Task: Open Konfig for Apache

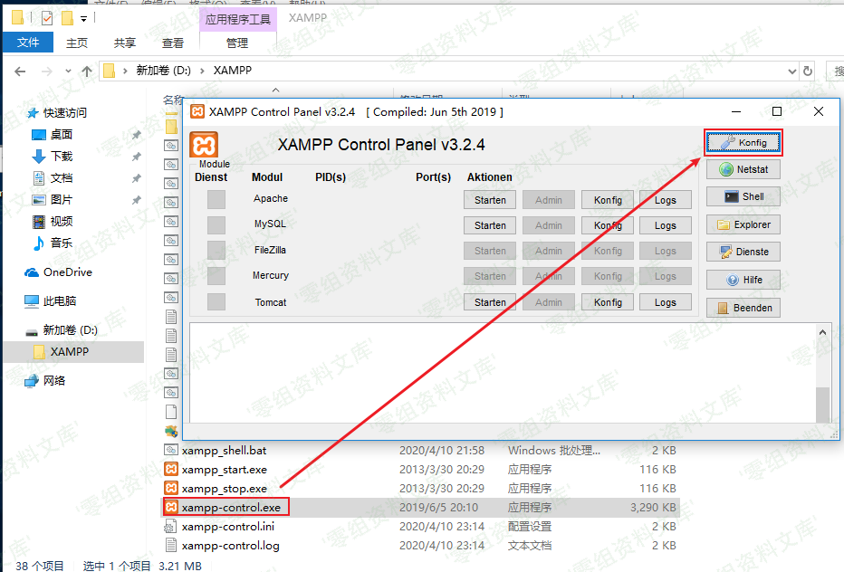Action: coord(608,200)
